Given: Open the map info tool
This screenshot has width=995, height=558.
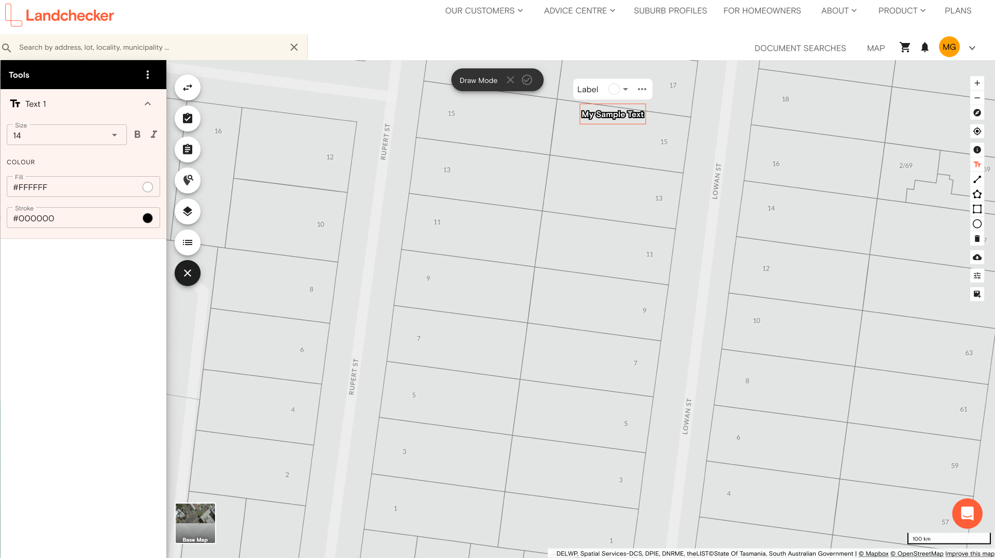Looking at the screenshot, I should (977, 150).
